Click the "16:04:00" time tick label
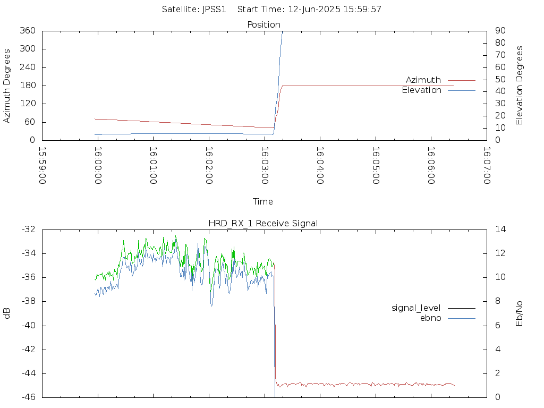Viewport: 544px width, 408px height. 320,166
